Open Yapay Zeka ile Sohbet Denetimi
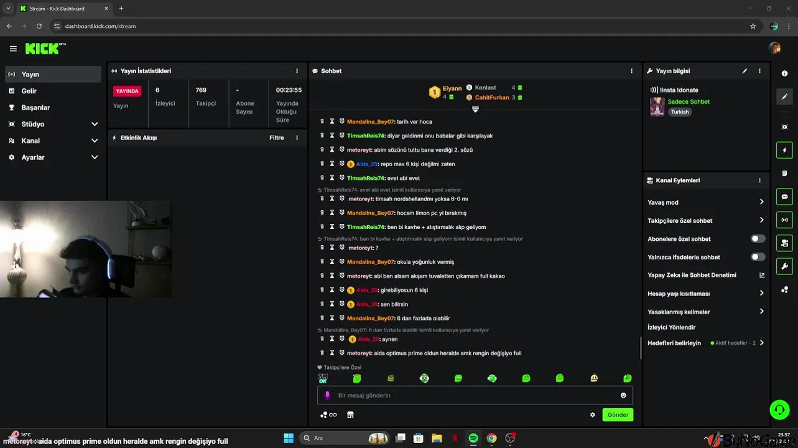The height and width of the screenshot is (448, 798). click(x=705, y=275)
